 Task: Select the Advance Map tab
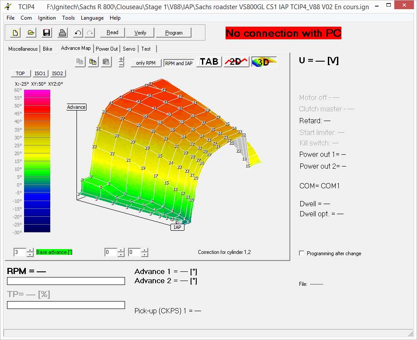[76, 48]
